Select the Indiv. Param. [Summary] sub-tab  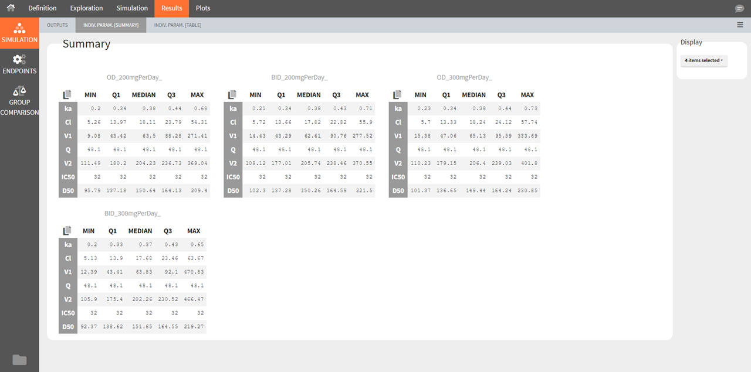pos(111,25)
